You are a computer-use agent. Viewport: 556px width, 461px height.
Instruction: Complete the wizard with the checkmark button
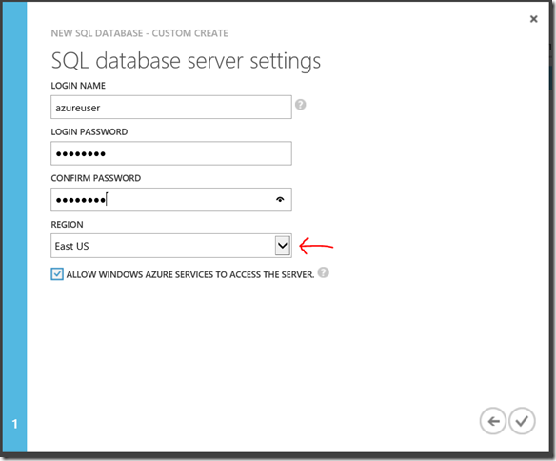point(522,421)
